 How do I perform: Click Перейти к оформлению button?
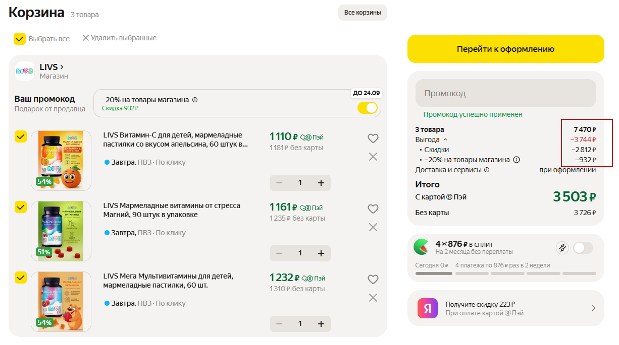tap(505, 49)
